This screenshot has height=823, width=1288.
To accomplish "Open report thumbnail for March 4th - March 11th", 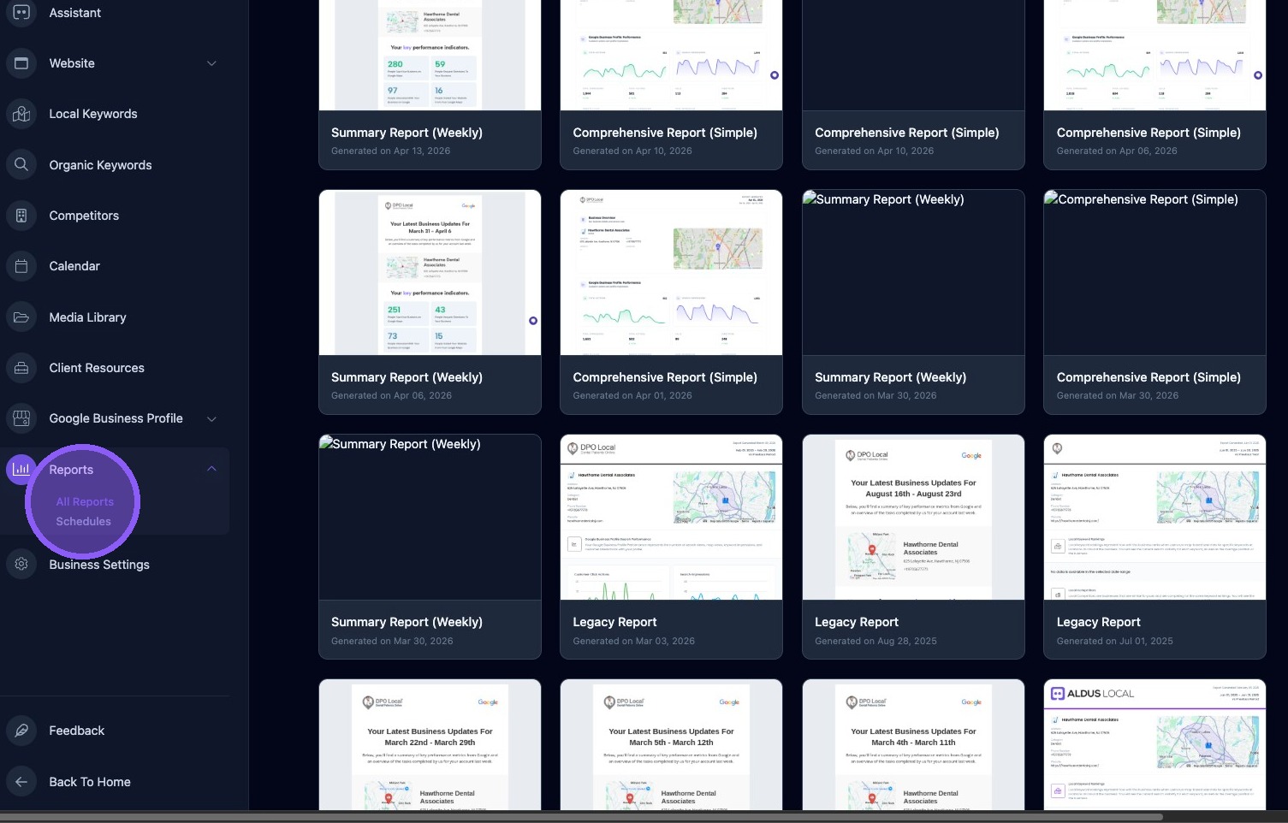I will (x=913, y=745).
